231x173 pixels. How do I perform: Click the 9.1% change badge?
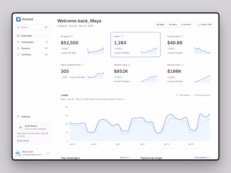coord(65,77)
